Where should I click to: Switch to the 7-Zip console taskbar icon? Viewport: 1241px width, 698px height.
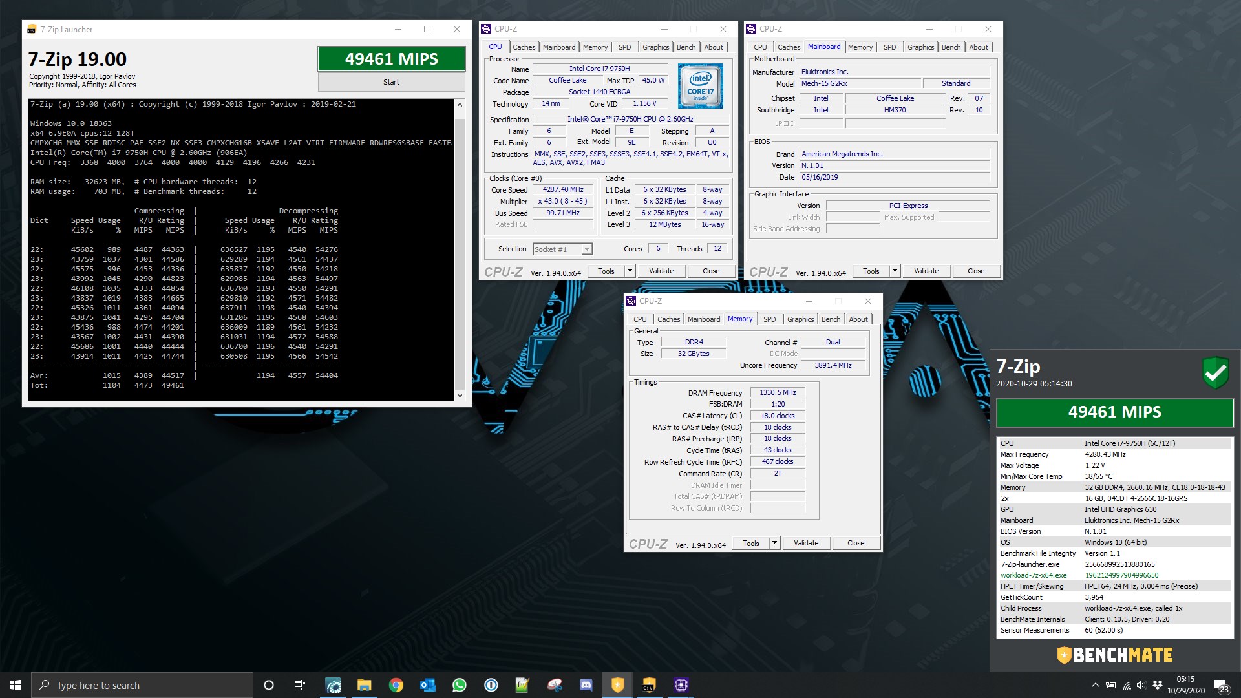[x=649, y=685]
